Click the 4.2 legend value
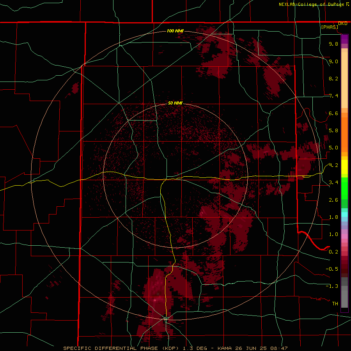Viewport: 351px width, 351px height. (x=333, y=165)
